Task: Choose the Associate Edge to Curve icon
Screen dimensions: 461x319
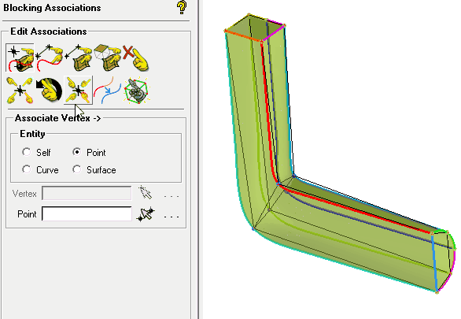Action: pyautogui.click(x=50, y=58)
